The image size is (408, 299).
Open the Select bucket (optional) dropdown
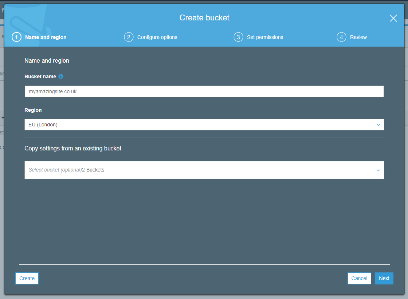coord(204,170)
